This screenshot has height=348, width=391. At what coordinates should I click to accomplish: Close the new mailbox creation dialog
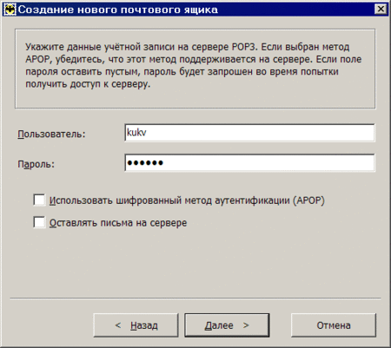click(381, 10)
